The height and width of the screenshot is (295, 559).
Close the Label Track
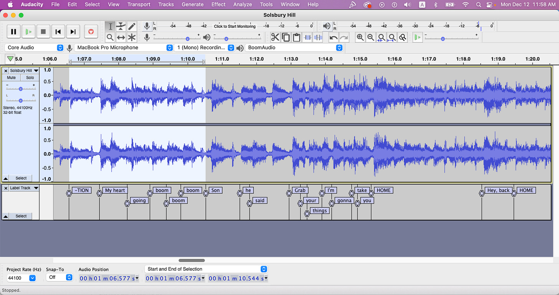click(6, 188)
